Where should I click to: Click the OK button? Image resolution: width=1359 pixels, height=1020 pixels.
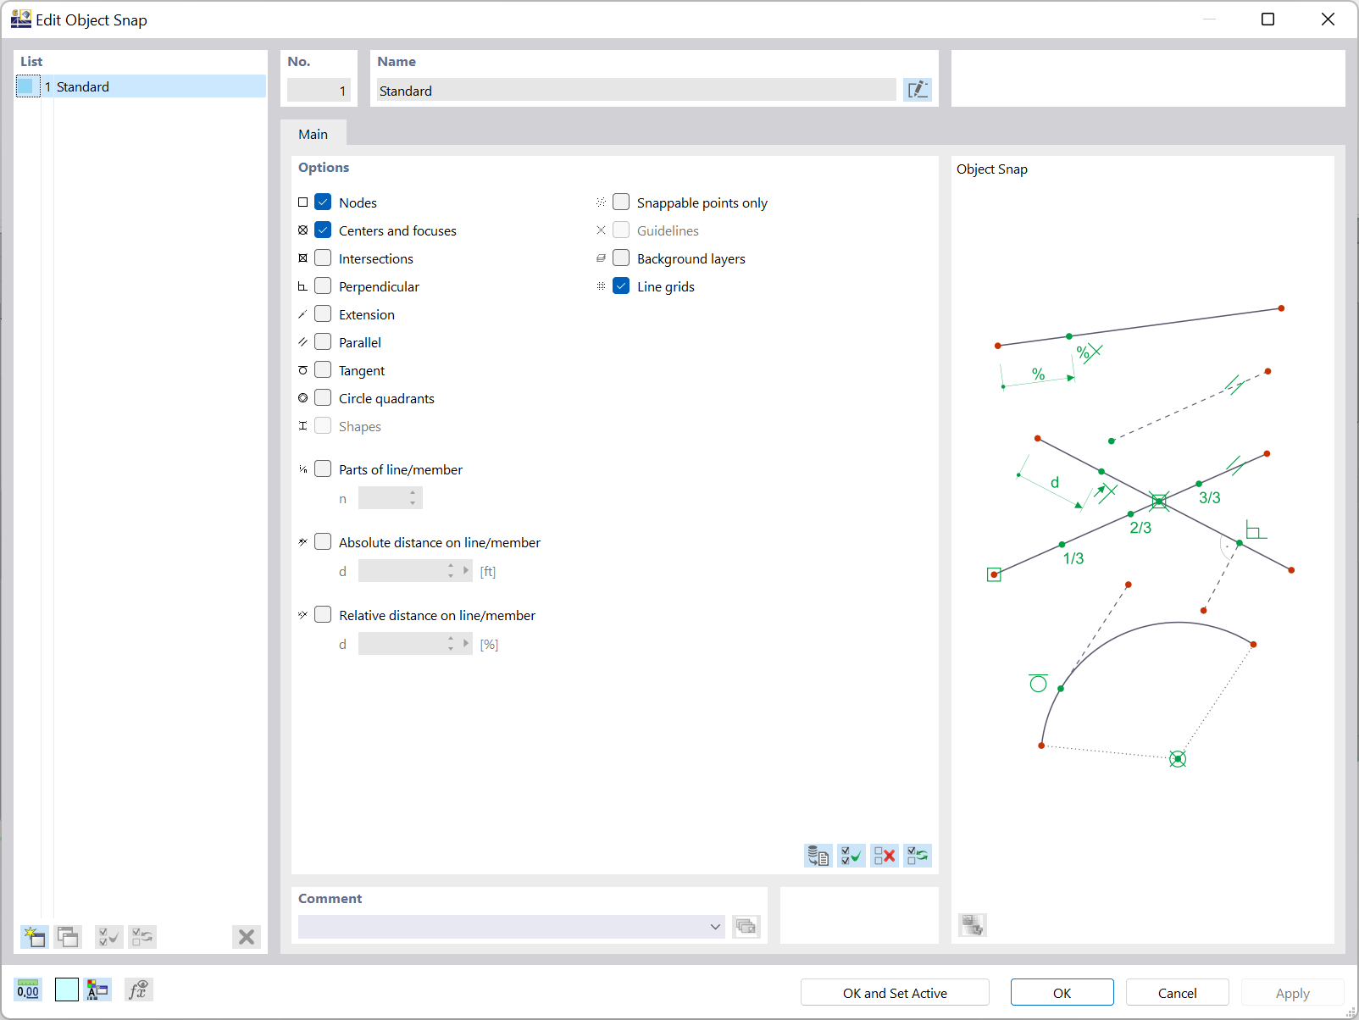click(x=1062, y=993)
